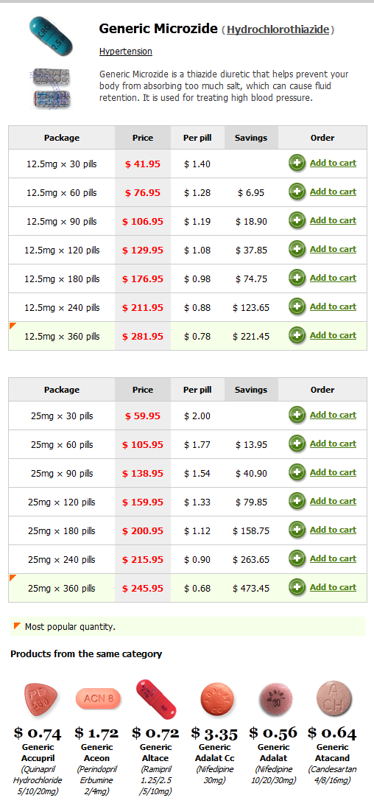
Task: Click the green plus icon for 12.5mg × 180 pills
Action: (x=297, y=278)
